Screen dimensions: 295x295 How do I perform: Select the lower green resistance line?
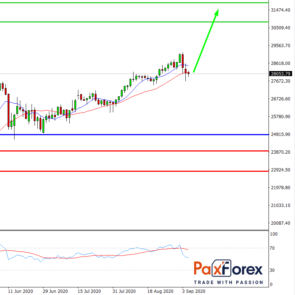134,22
